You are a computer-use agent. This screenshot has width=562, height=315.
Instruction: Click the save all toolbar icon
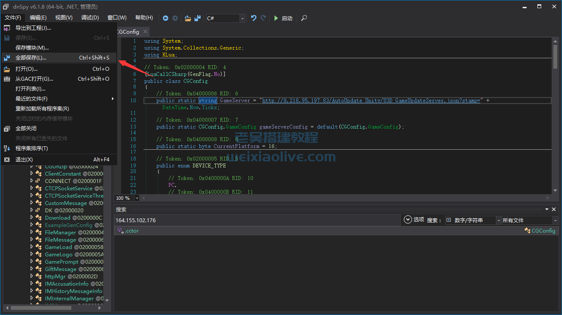pyautogui.click(x=198, y=18)
